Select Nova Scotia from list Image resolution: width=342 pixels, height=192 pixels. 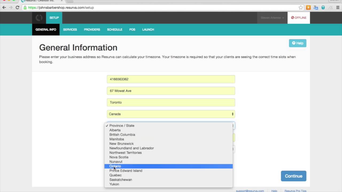click(169, 157)
